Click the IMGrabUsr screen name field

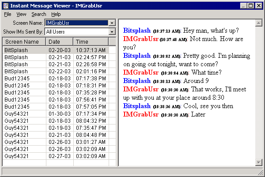pos(76,23)
